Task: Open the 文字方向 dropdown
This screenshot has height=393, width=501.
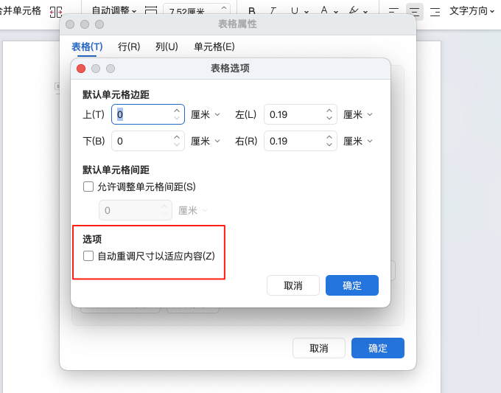Action: point(472,11)
